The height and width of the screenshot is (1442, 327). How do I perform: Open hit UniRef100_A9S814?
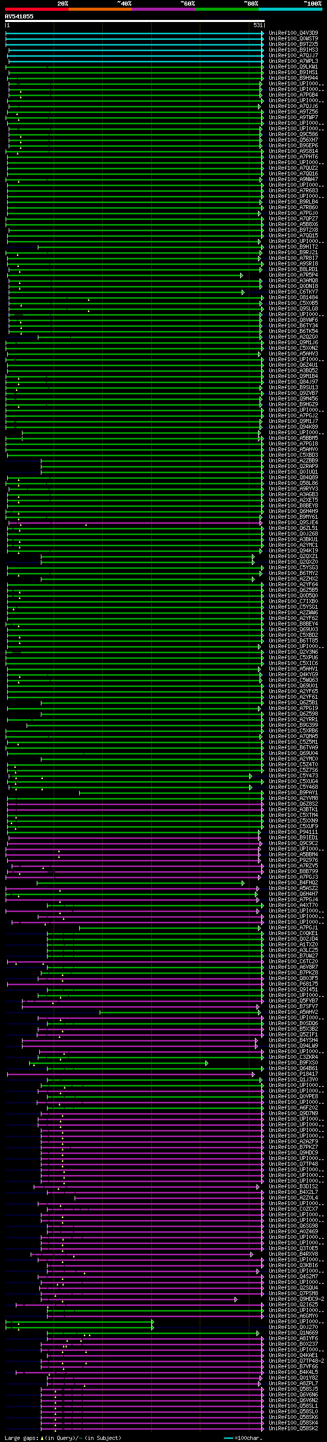pos(293,151)
